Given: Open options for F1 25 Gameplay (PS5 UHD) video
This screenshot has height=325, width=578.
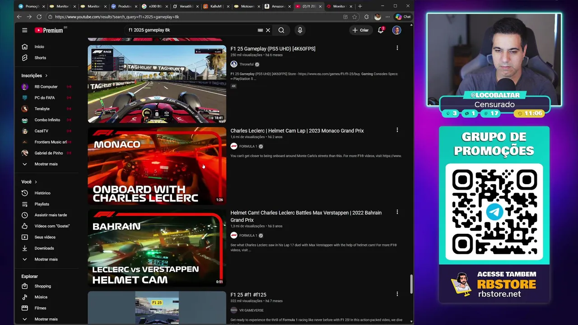Looking at the screenshot, I should pos(397,48).
